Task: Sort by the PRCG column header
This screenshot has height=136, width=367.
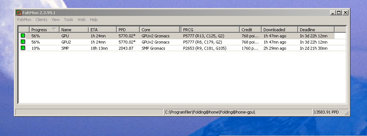Action: 210,30
